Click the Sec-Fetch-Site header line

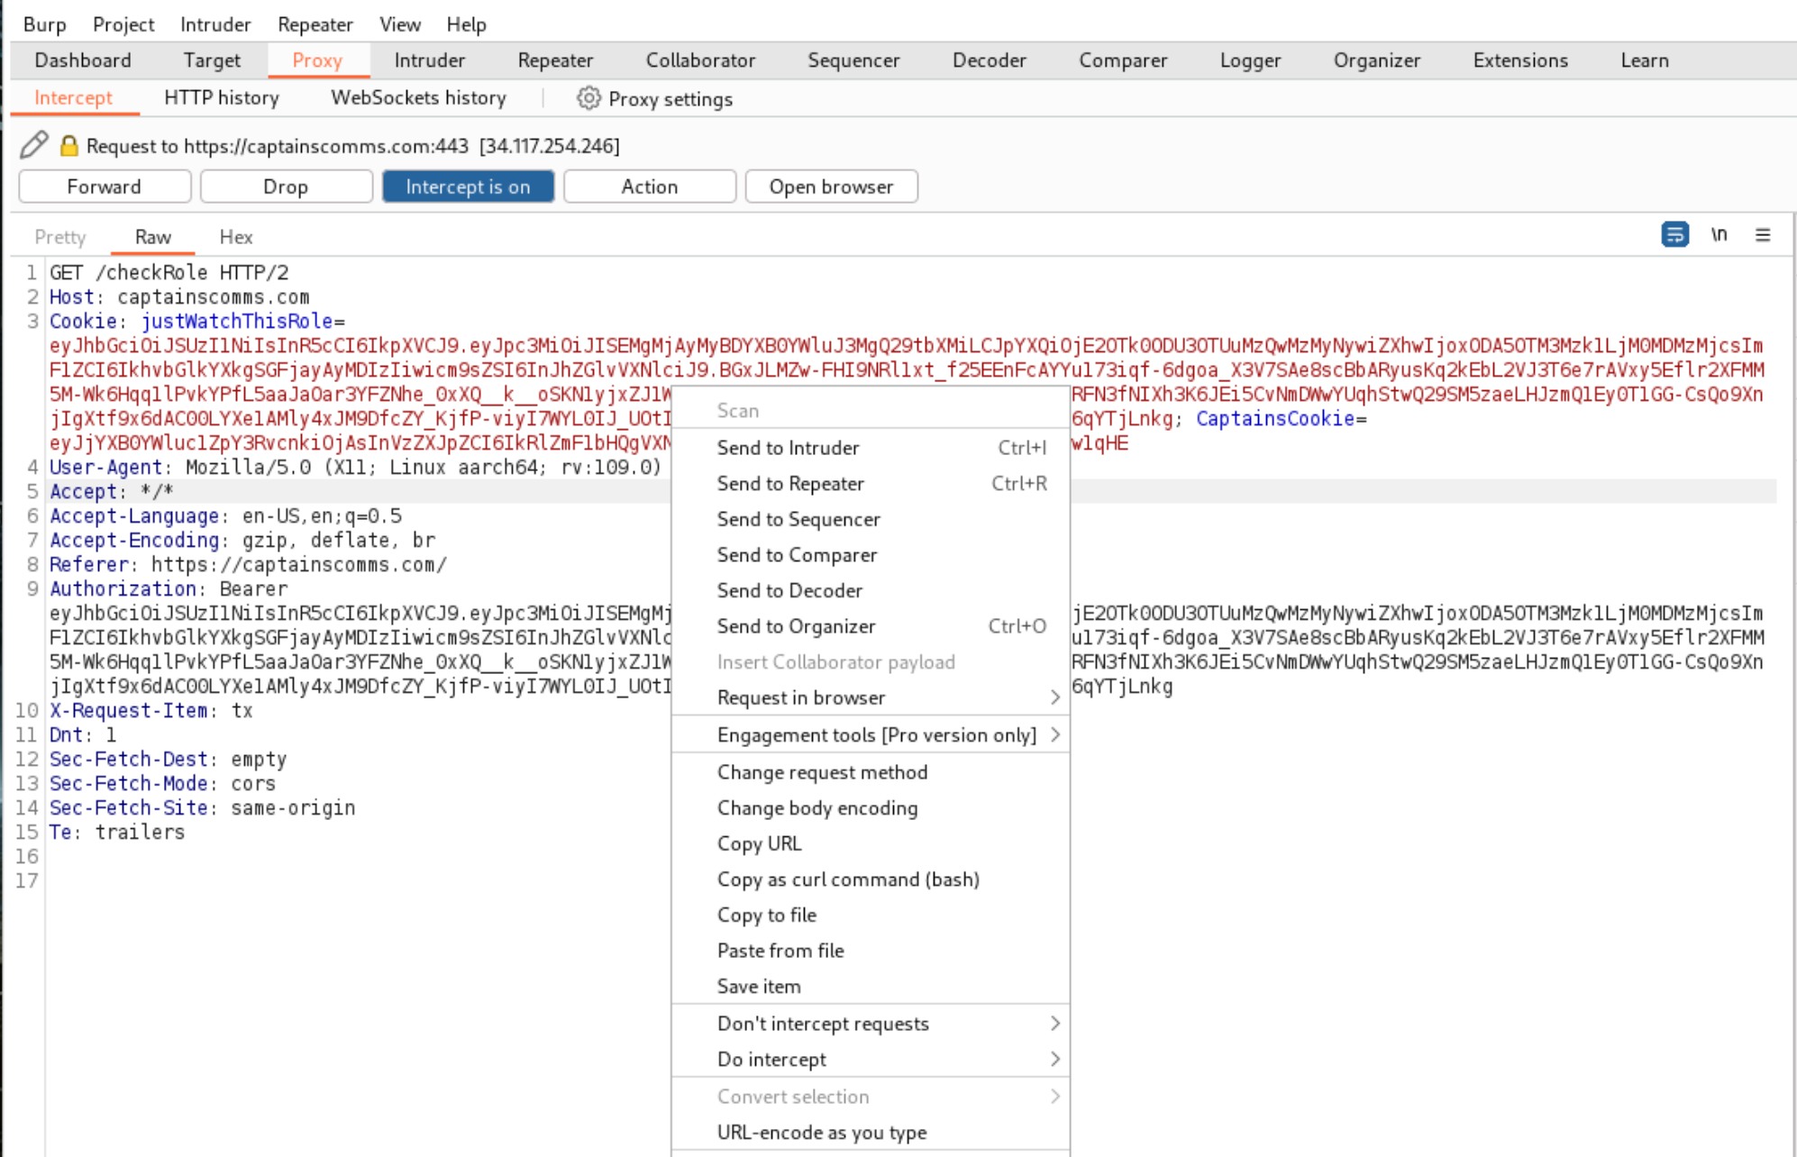click(203, 808)
